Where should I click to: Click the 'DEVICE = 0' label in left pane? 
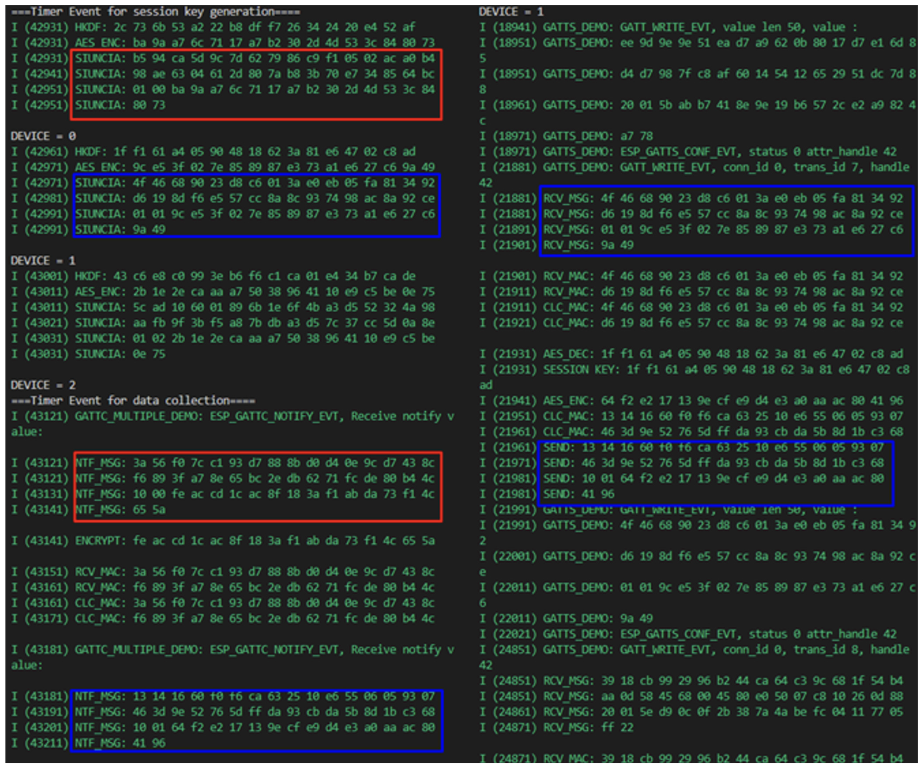43,136
